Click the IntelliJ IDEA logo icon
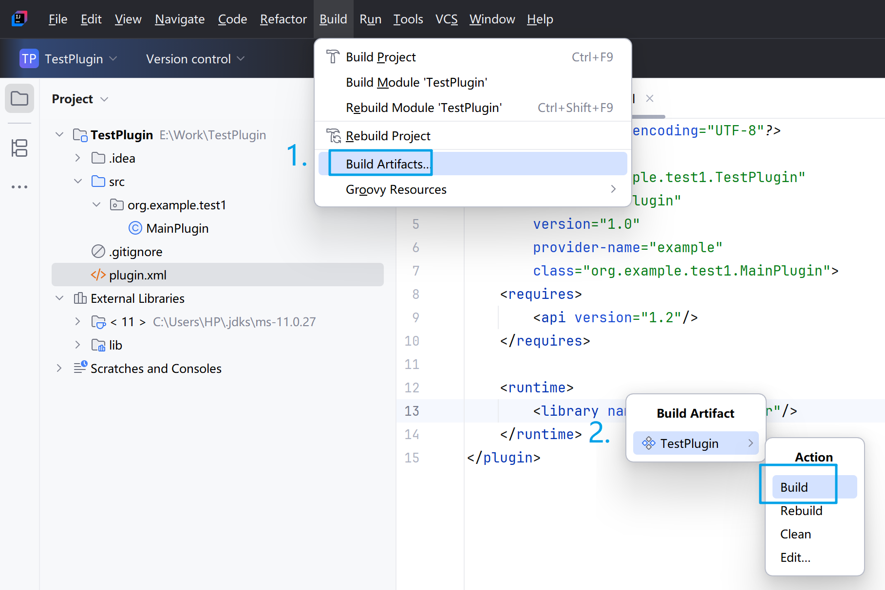 (19, 19)
